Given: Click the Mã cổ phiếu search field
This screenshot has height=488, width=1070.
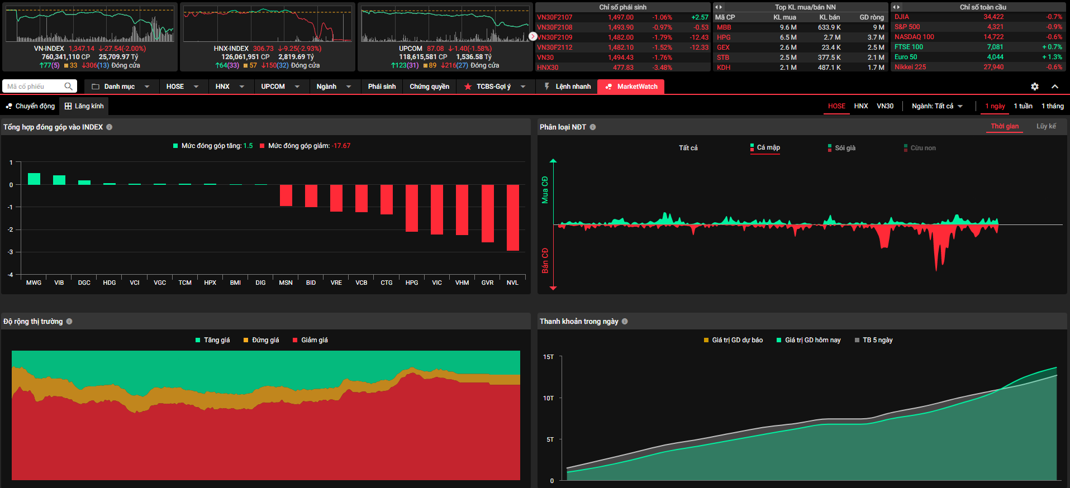Looking at the screenshot, I should click(34, 87).
